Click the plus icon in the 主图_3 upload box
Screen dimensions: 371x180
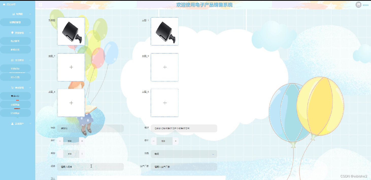point(165,67)
